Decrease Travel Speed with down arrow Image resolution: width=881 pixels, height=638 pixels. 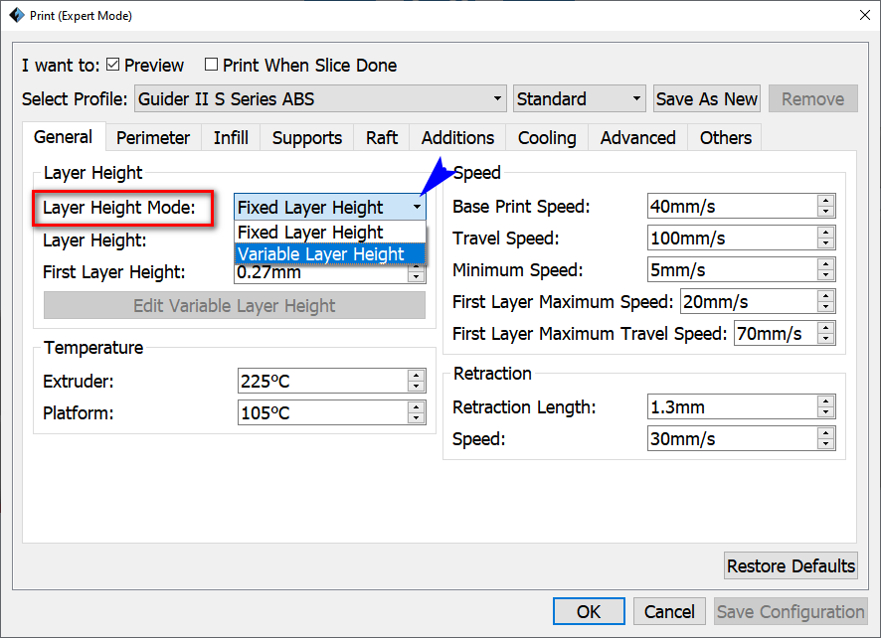coord(825,243)
